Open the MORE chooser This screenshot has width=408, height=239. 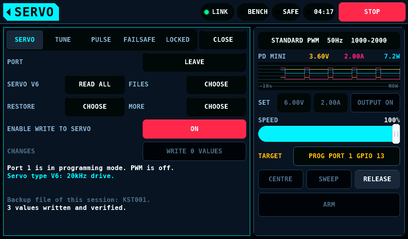(x=216, y=107)
